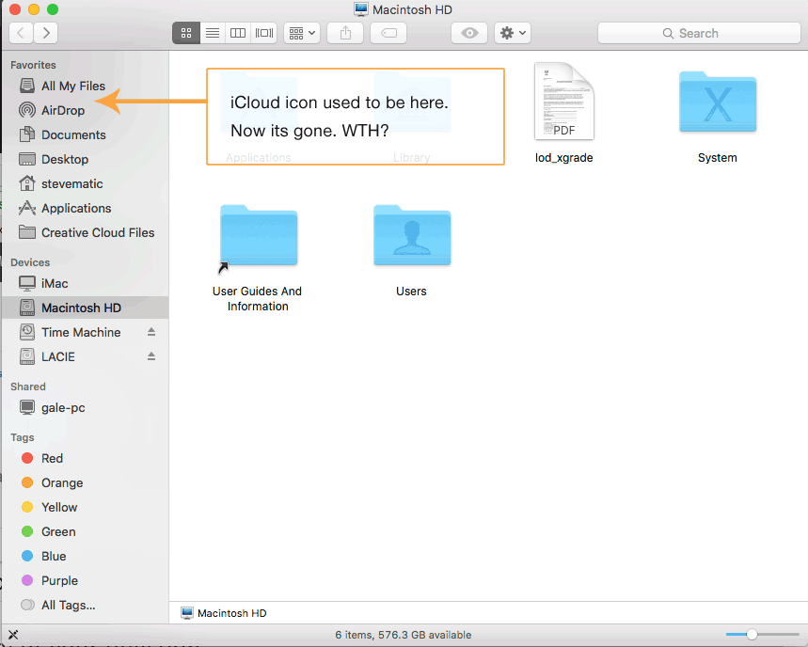This screenshot has width=808, height=647.
Task: Switch to column view
Action: click(x=238, y=33)
